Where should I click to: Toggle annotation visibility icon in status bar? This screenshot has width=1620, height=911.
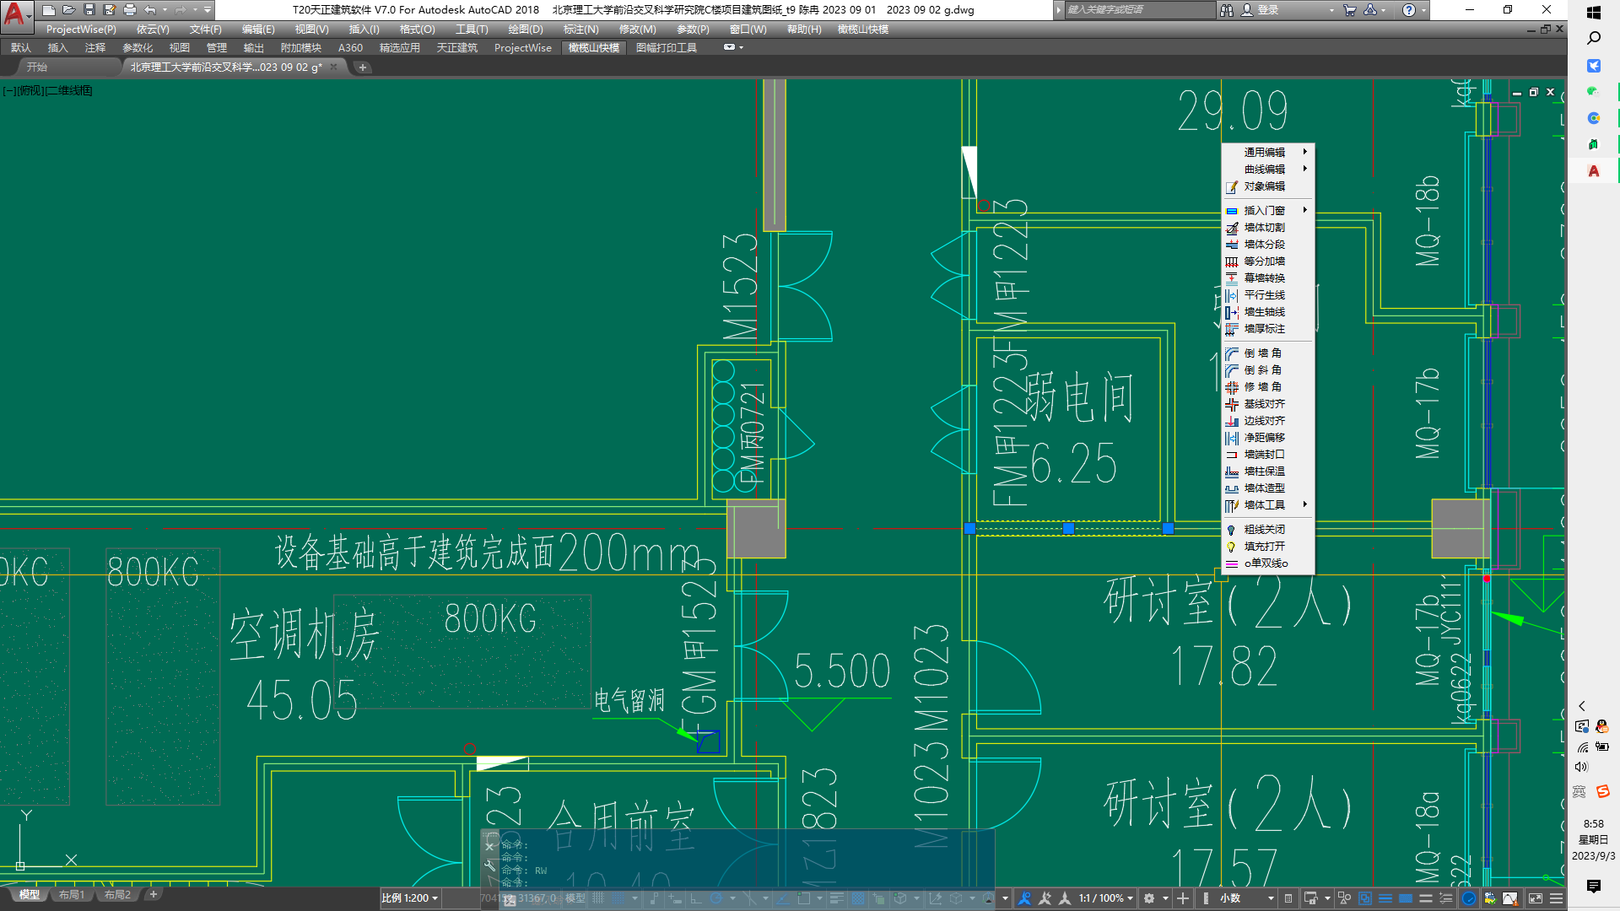coord(1024,898)
